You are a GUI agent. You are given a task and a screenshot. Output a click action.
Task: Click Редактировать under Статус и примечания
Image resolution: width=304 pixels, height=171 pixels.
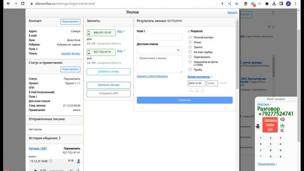(x=70, y=69)
